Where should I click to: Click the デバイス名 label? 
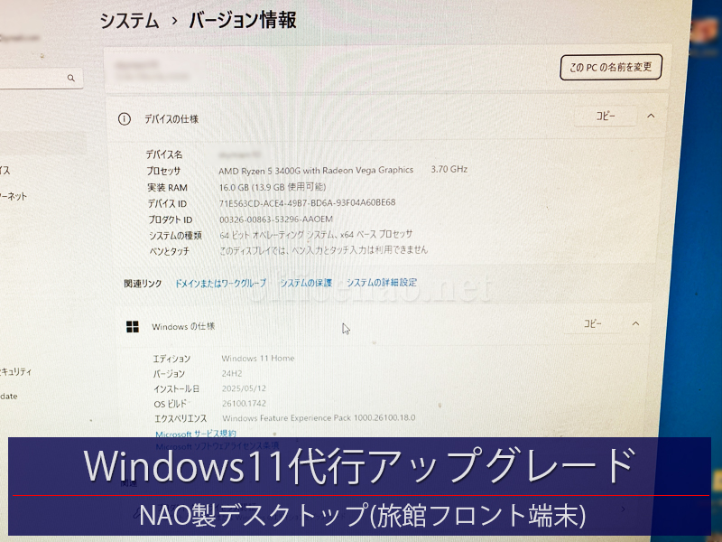164,154
